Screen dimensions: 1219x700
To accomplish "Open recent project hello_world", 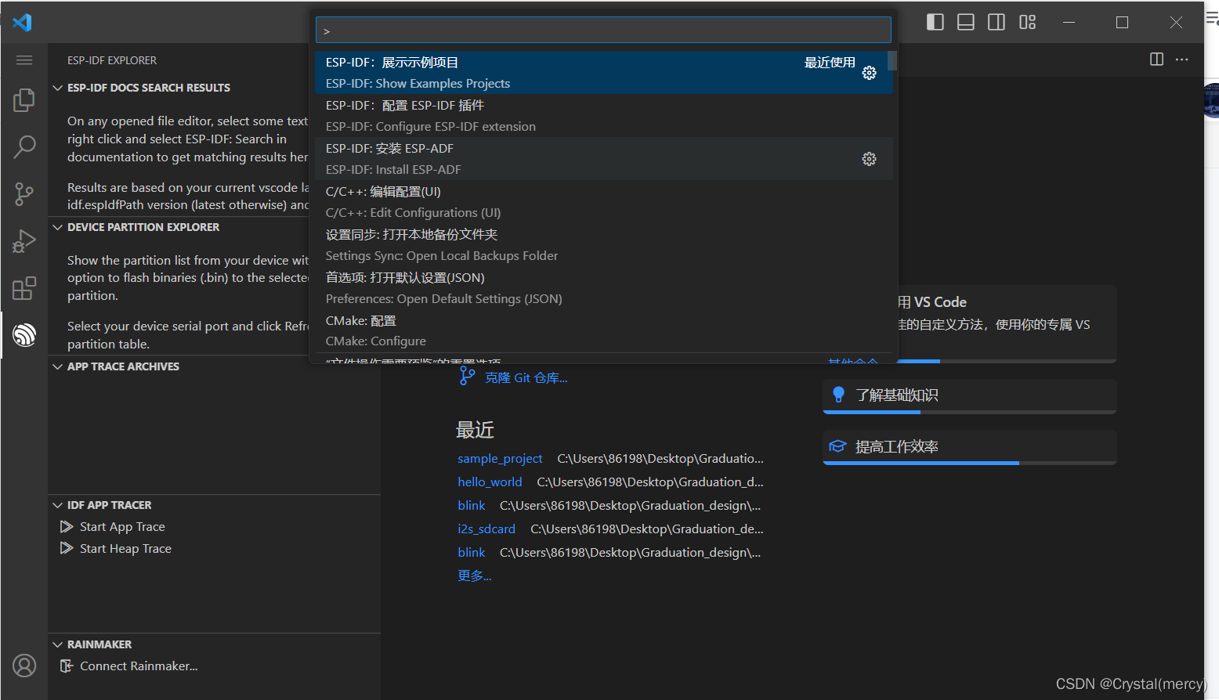I will point(490,482).
